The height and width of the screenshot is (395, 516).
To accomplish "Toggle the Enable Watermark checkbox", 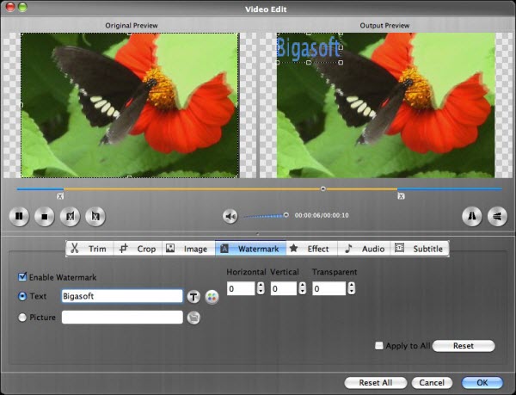I will point(22,277).
